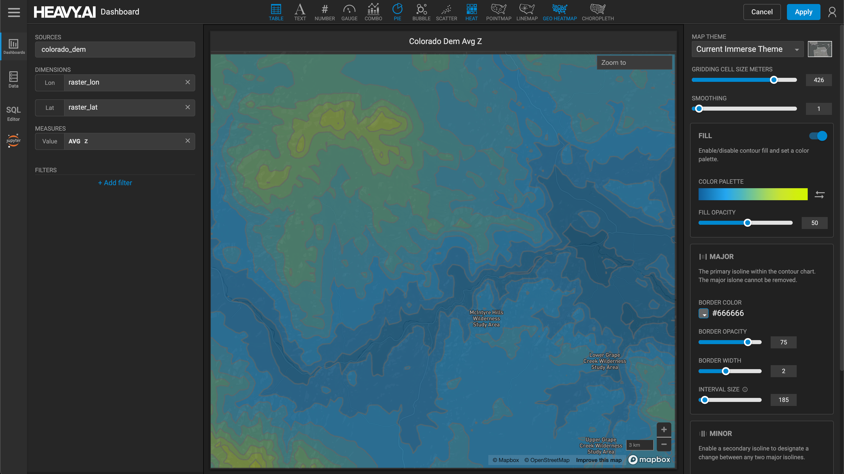Pick the Bubble chart type
Screen dimensions: 844x474
[421, 12]
